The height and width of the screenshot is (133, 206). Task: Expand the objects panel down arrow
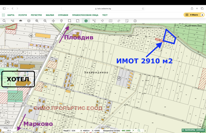(202, 15)
